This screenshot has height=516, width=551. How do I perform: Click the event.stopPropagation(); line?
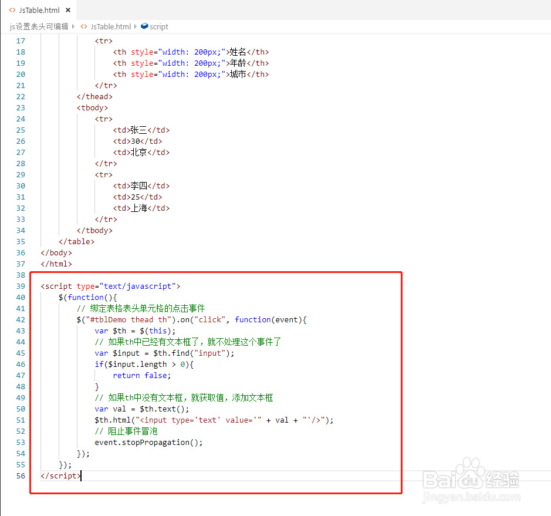click(148, 443)
